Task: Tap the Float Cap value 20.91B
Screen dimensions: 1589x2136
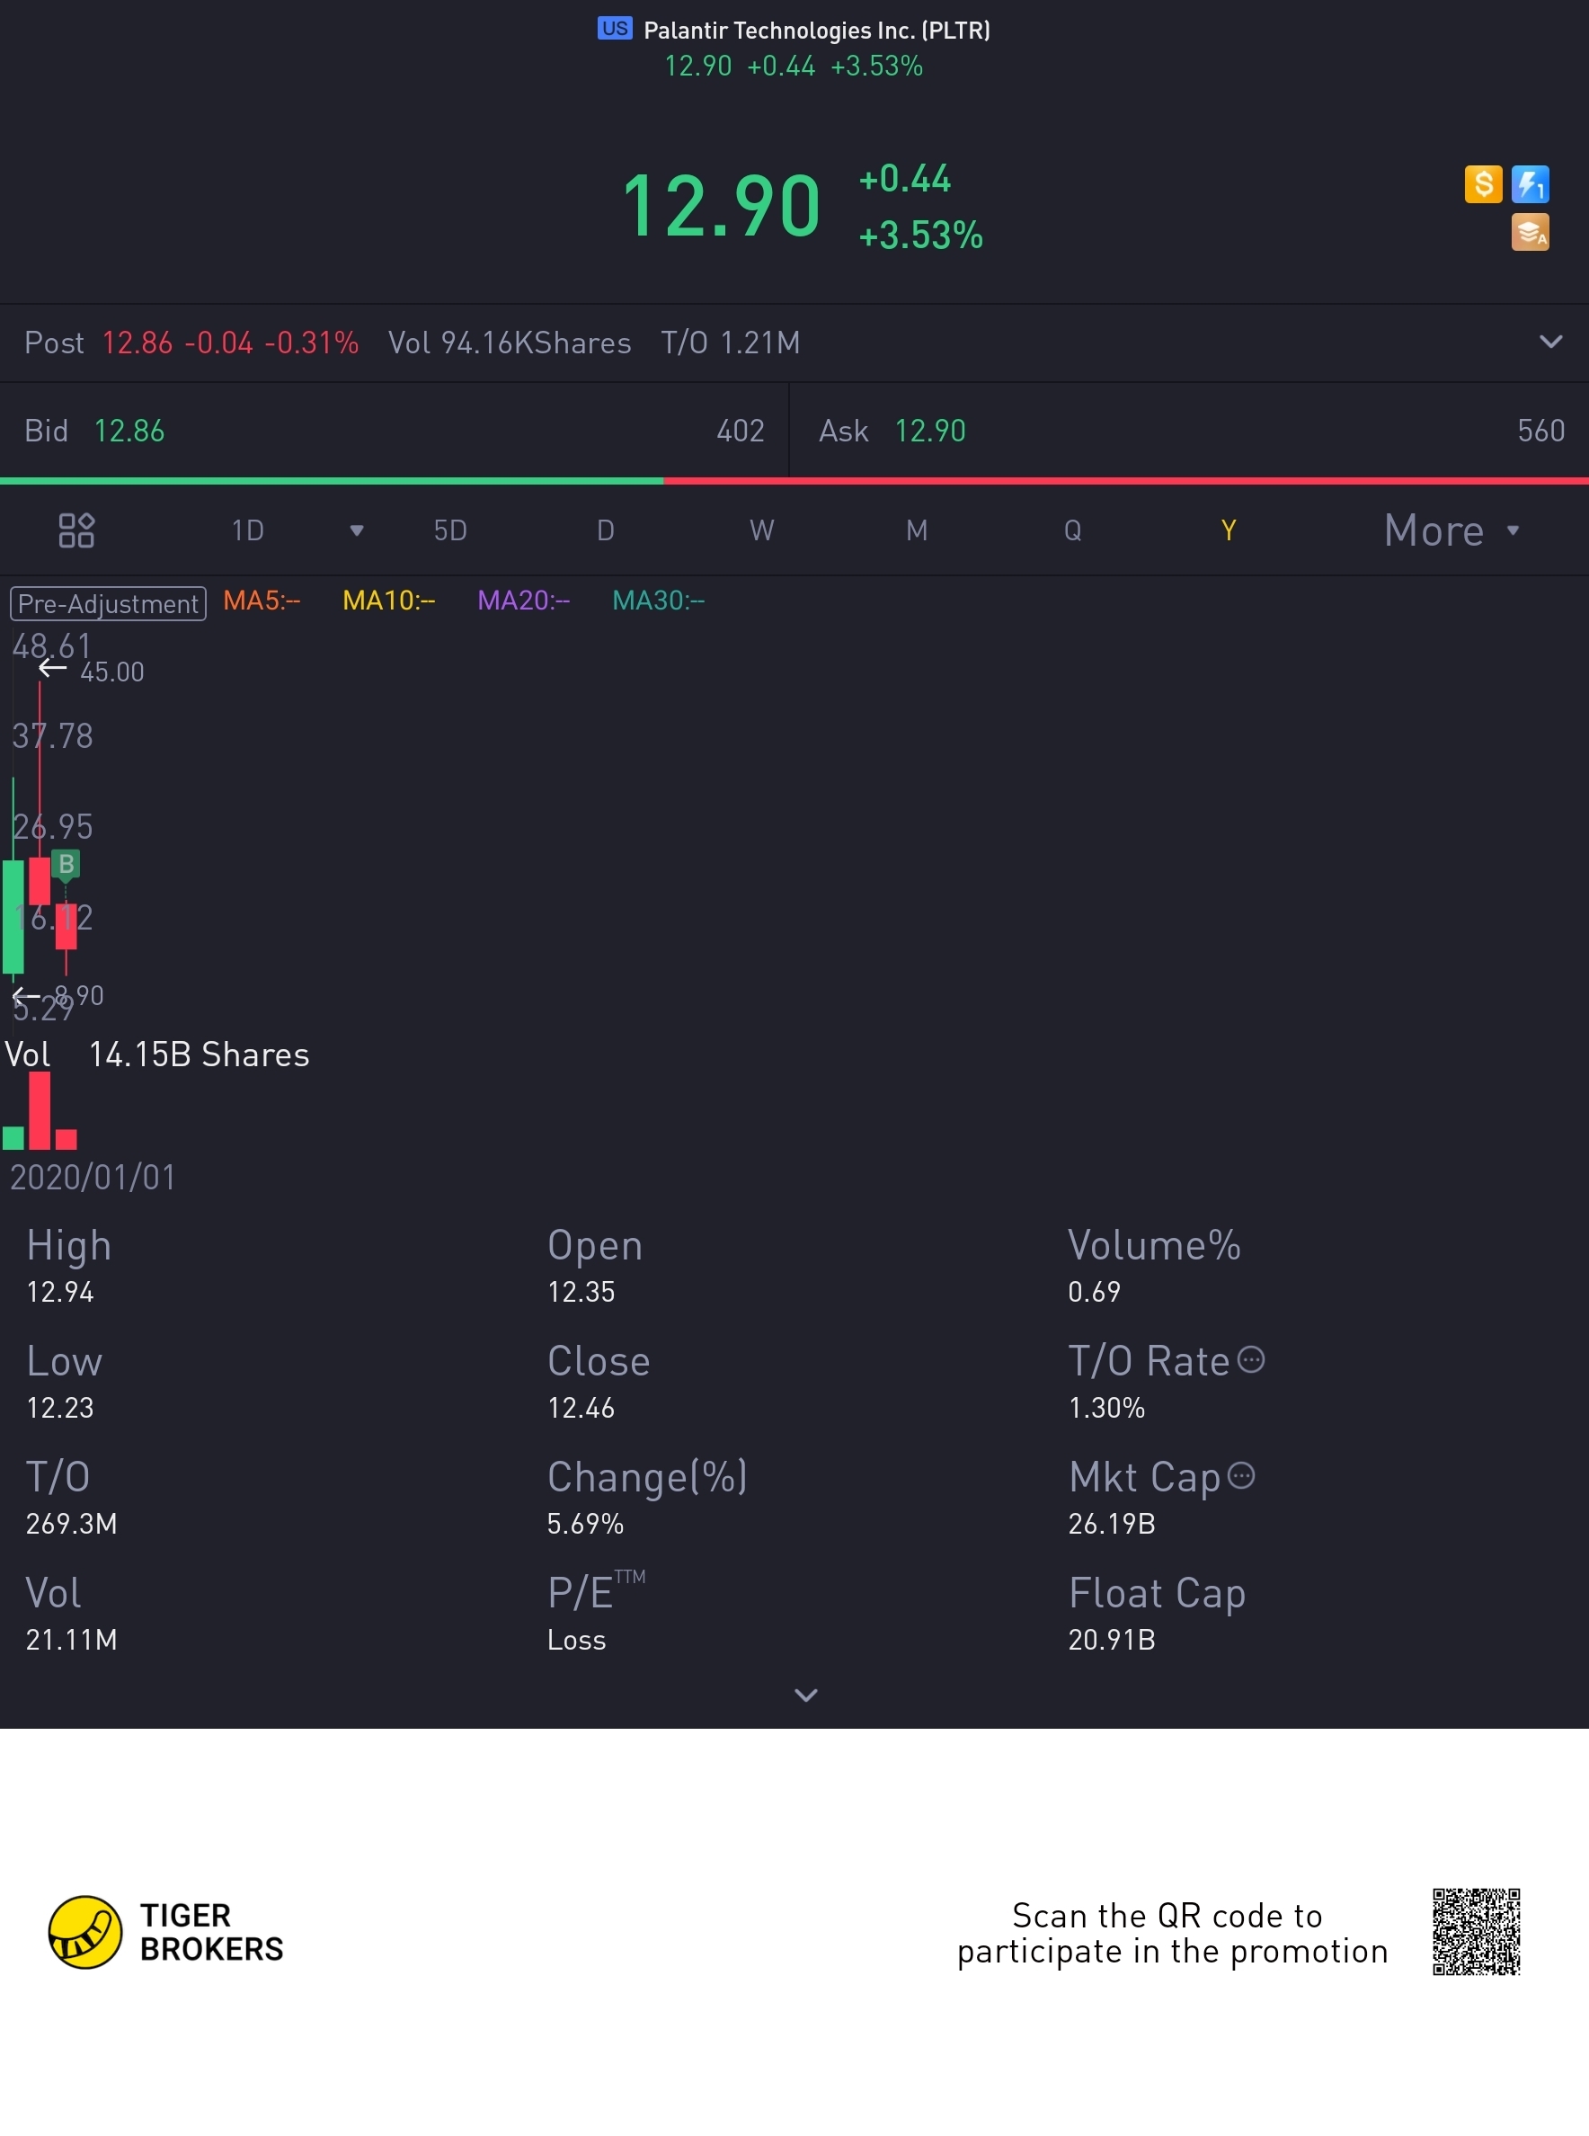Action: click(1112, 1640)
